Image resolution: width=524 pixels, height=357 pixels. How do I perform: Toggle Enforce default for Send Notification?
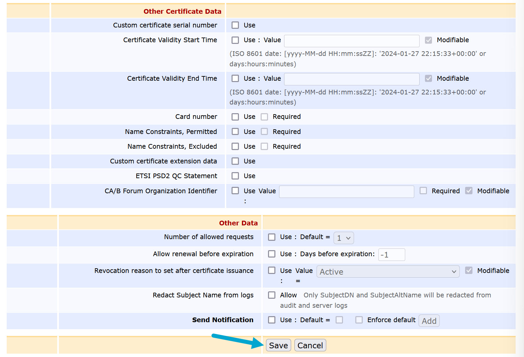pyautogui.click(x=359, y=320)
